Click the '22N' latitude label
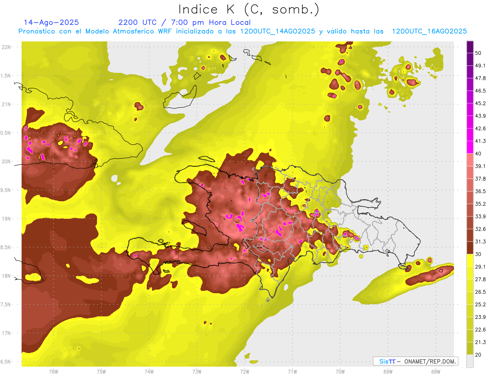 click(x=6, y=47)
